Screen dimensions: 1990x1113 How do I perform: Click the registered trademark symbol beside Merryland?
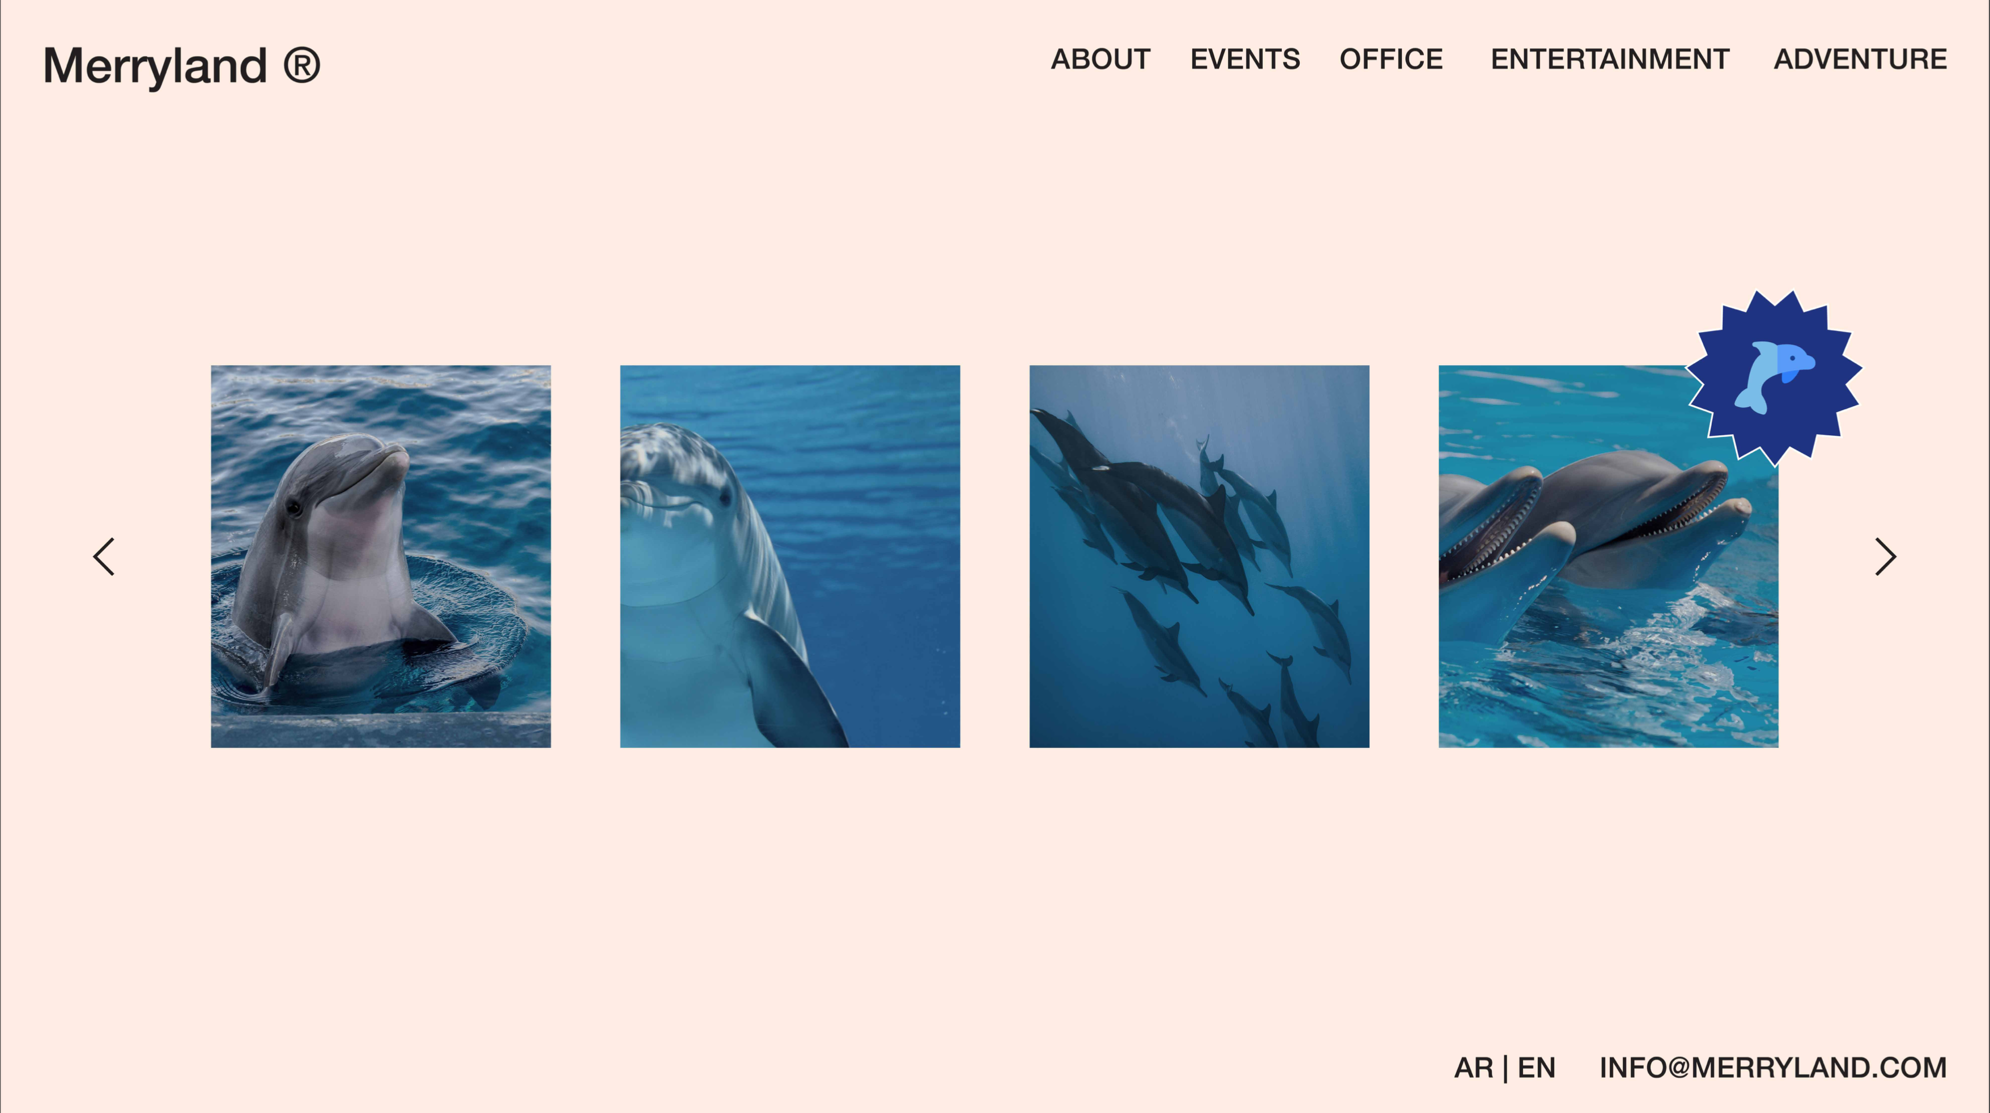tap(301, 65)
